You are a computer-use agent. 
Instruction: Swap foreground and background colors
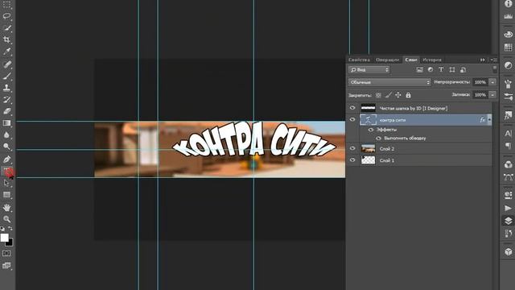[x=10, y=228]
